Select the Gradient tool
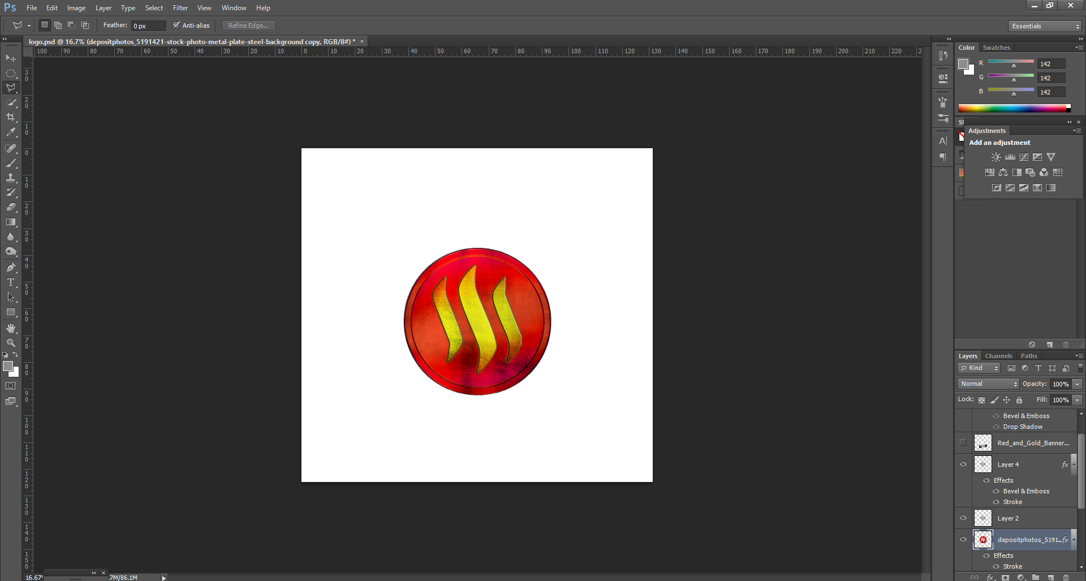 11,222
